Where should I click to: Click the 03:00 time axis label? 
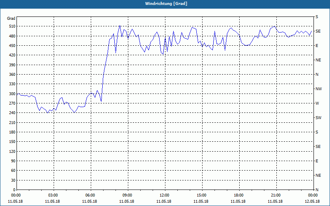pos(53,195)
